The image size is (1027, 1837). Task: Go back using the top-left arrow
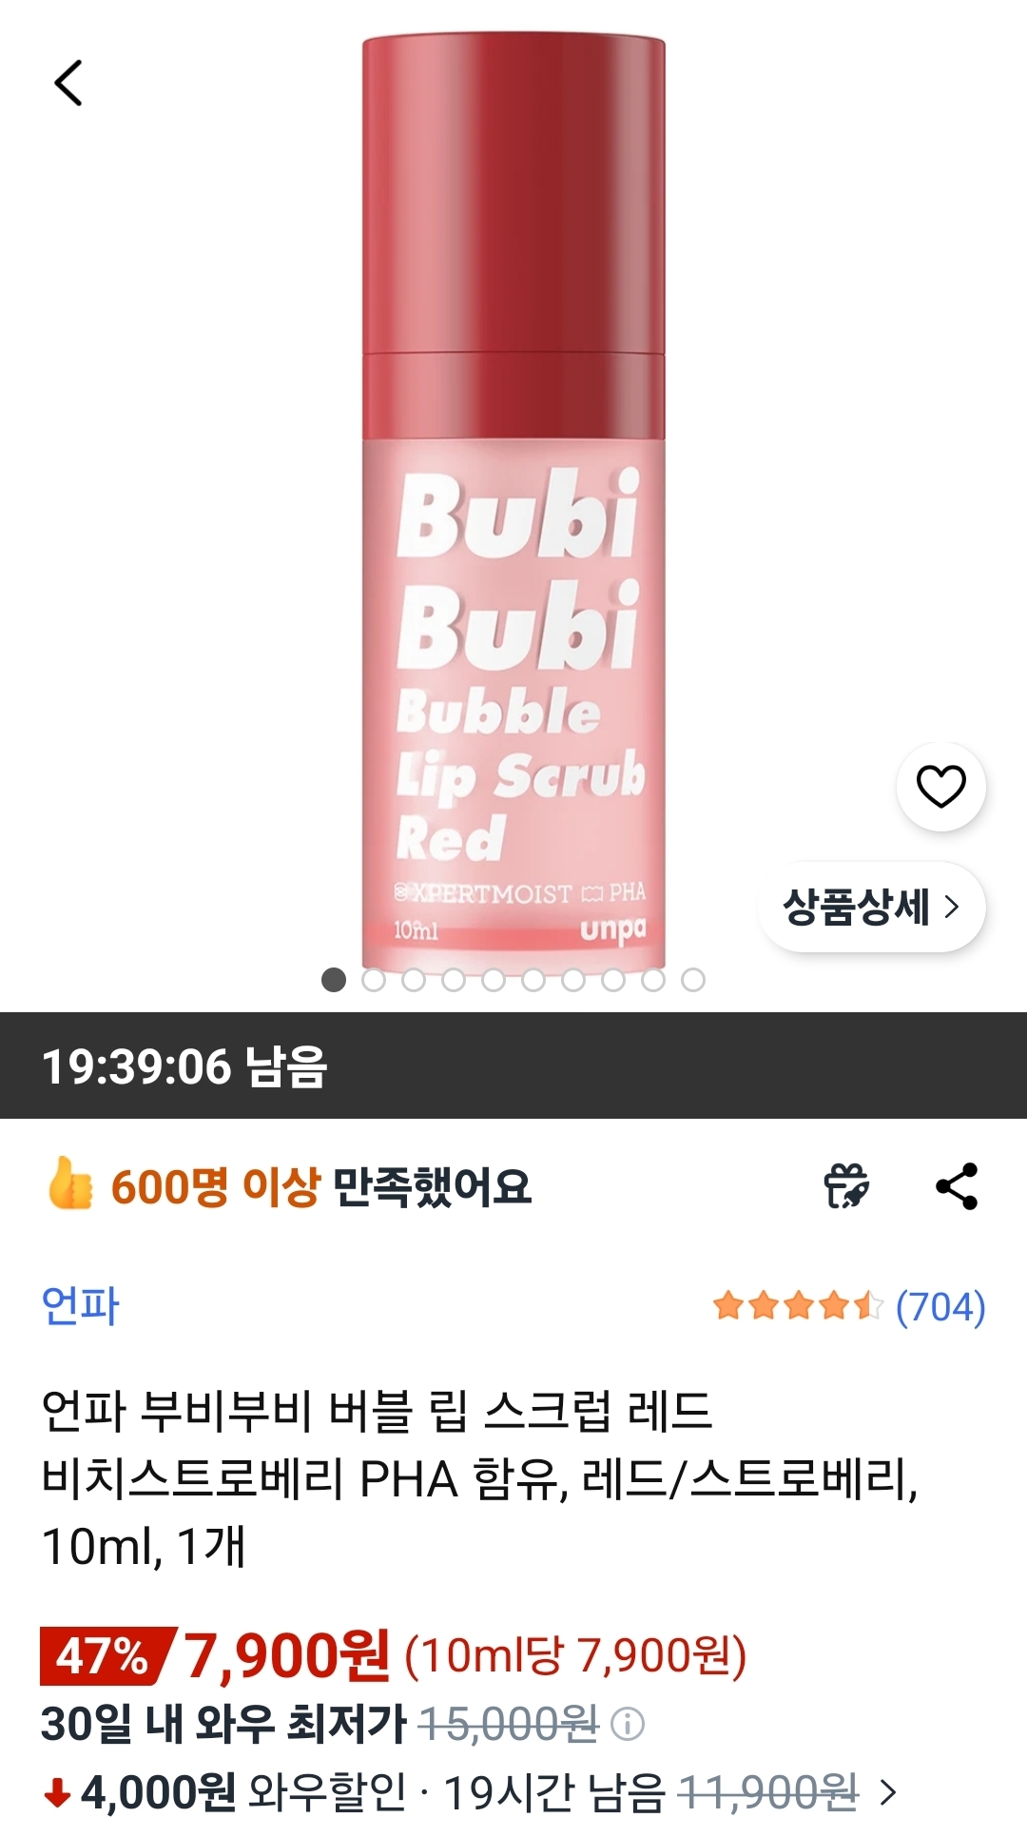point(68,83)
